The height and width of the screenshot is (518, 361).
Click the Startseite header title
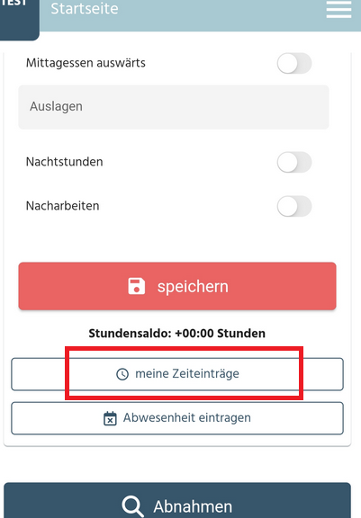tap(85, 9)
